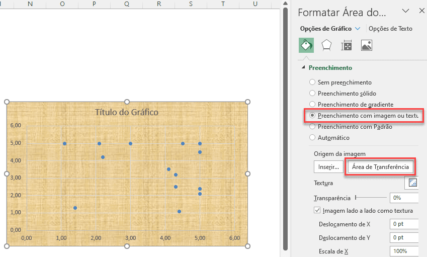Open the Picture icon tab
427x257 pixels.
366,46
